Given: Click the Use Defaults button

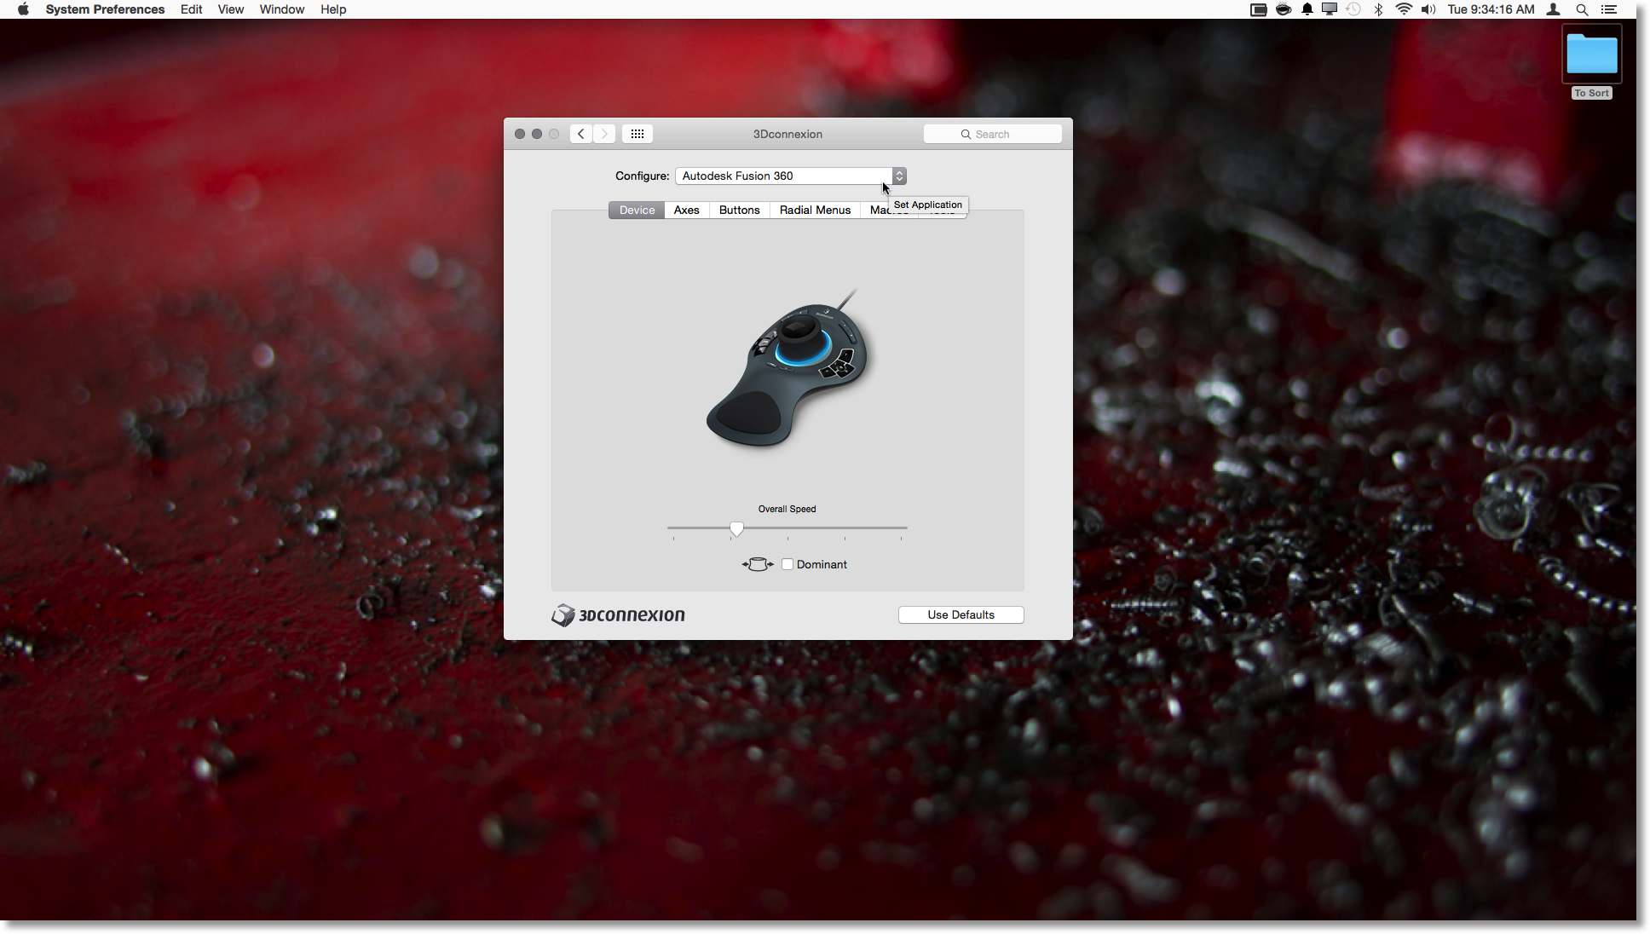Looking at the screenshot, I should coord(961,614).
